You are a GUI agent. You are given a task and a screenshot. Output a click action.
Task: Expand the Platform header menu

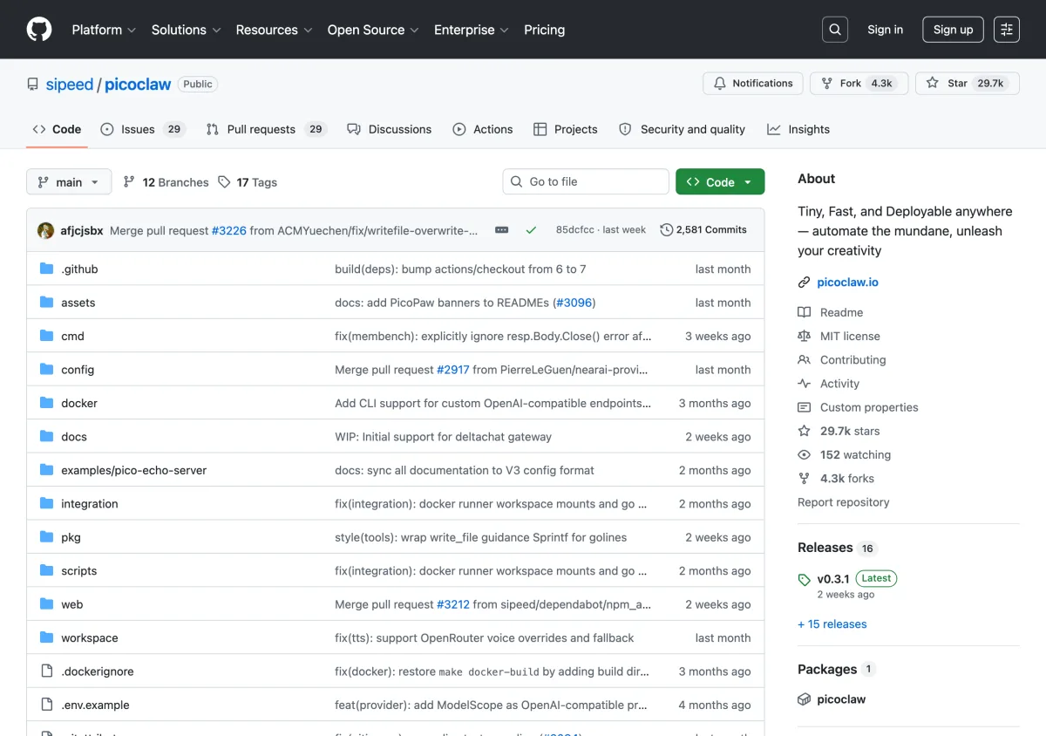(104, 30)
